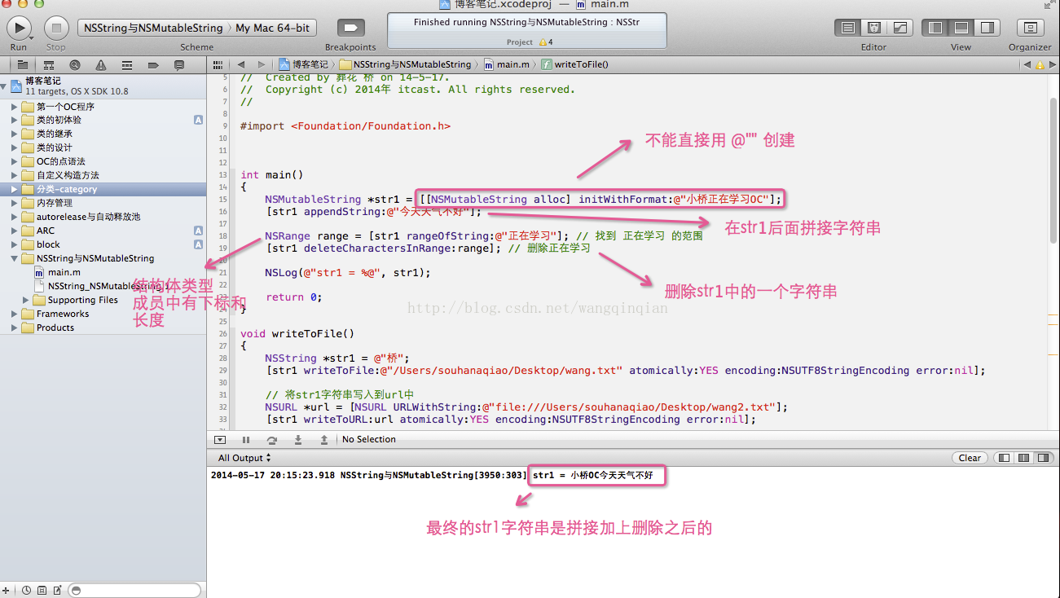Open the related files grid menu

click(x=218, y=64)
